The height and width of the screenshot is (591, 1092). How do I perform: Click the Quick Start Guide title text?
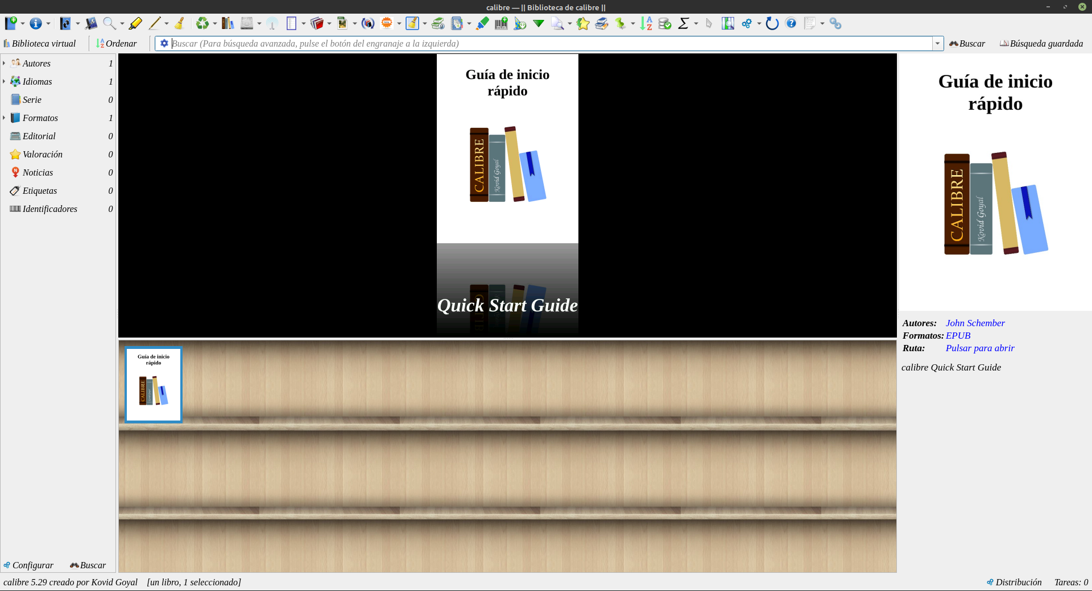coord(507,305)
